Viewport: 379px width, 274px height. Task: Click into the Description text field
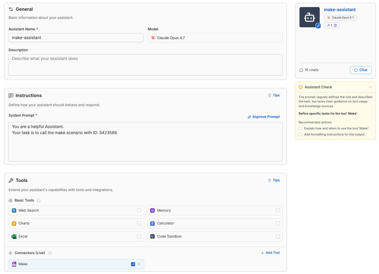(145, 65)
